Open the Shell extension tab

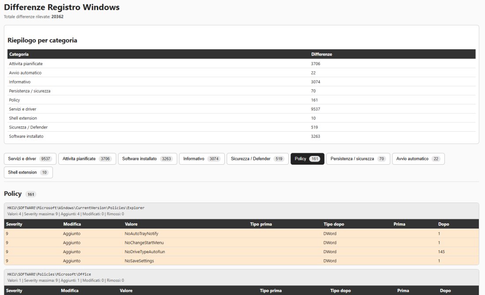coord(28,172)
